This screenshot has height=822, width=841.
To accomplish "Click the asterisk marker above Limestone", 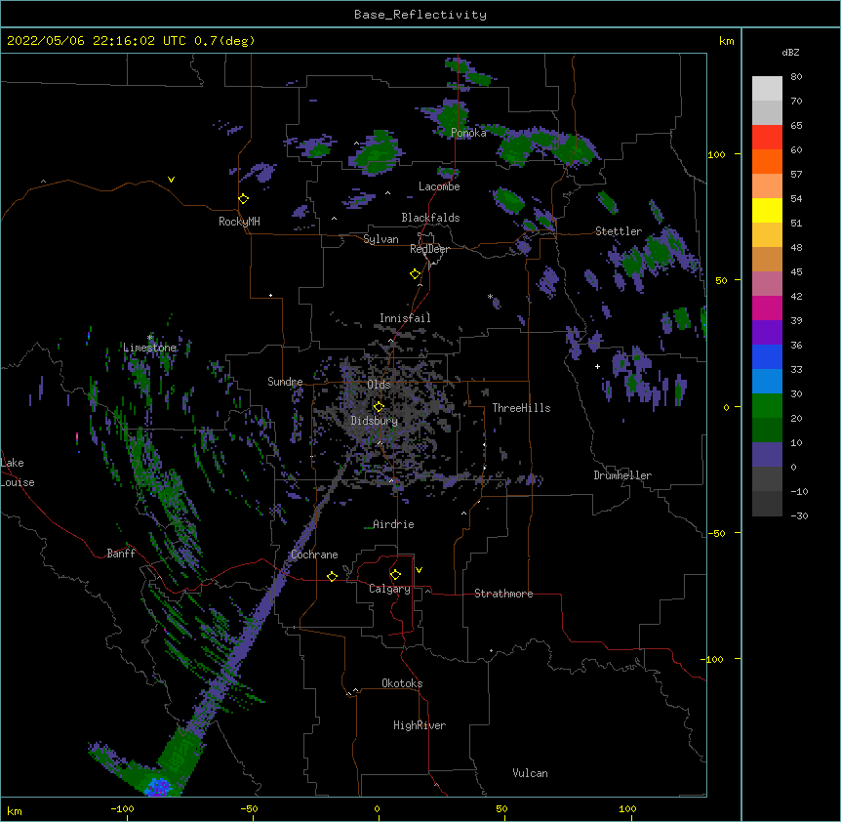I will pyautogui.click(x=150, y=338).
